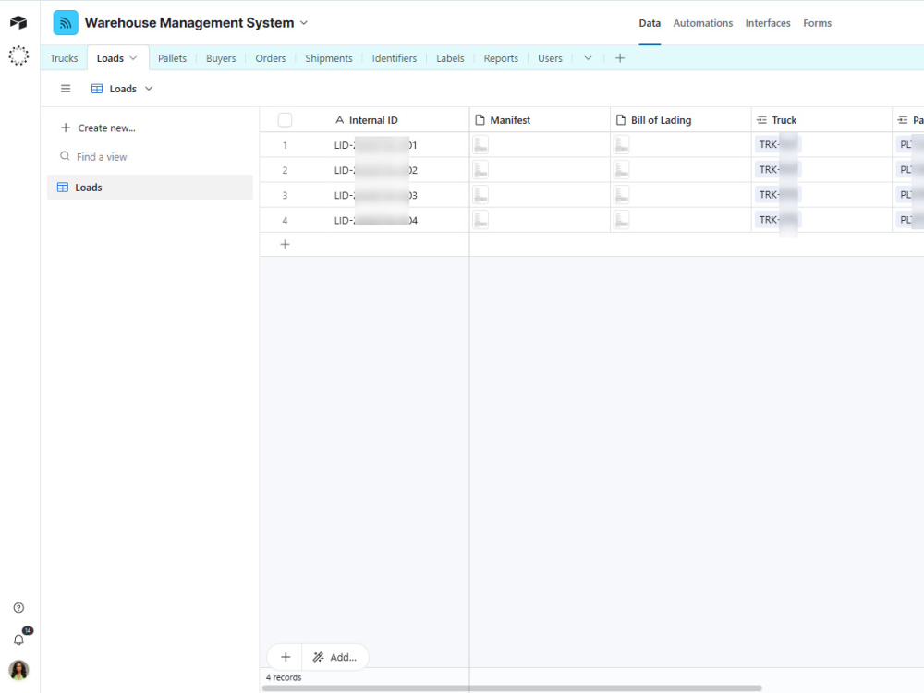Select the Data section
924x693 pixels.
click(650, 23)
